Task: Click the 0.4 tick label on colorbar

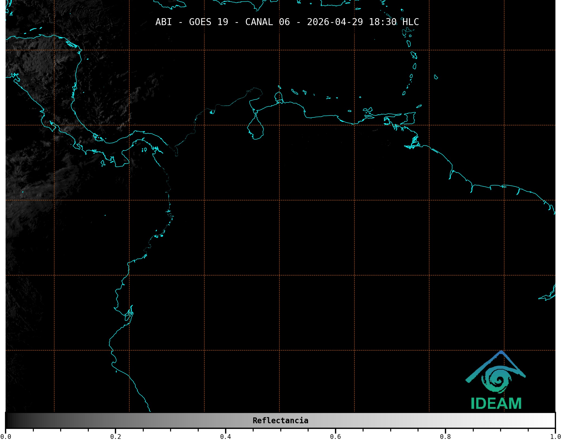Action: 225,436
